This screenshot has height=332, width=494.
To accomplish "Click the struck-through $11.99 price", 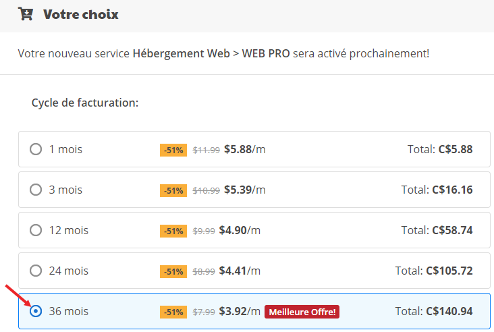I will pos(206,150).
